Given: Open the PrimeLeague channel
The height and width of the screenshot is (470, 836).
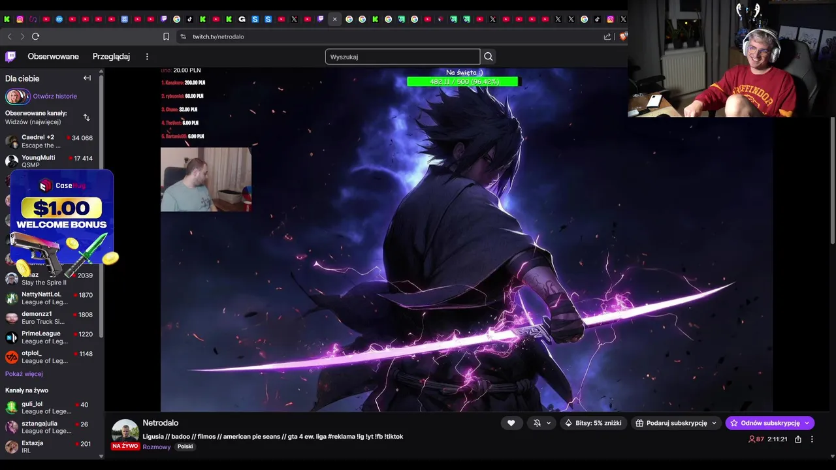Looking at the screenshot, I should click(50, 337).
